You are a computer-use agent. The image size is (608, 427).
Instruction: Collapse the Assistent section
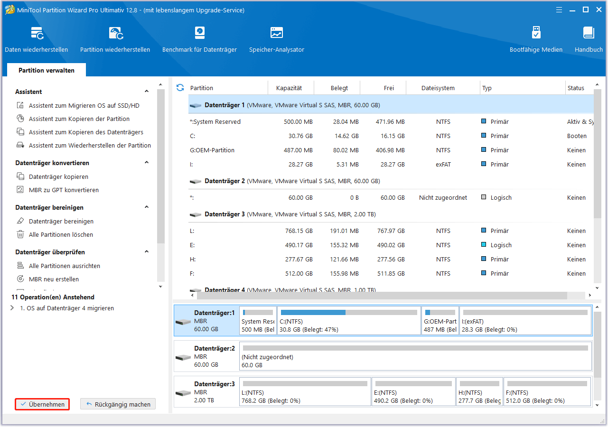[147, 91]
